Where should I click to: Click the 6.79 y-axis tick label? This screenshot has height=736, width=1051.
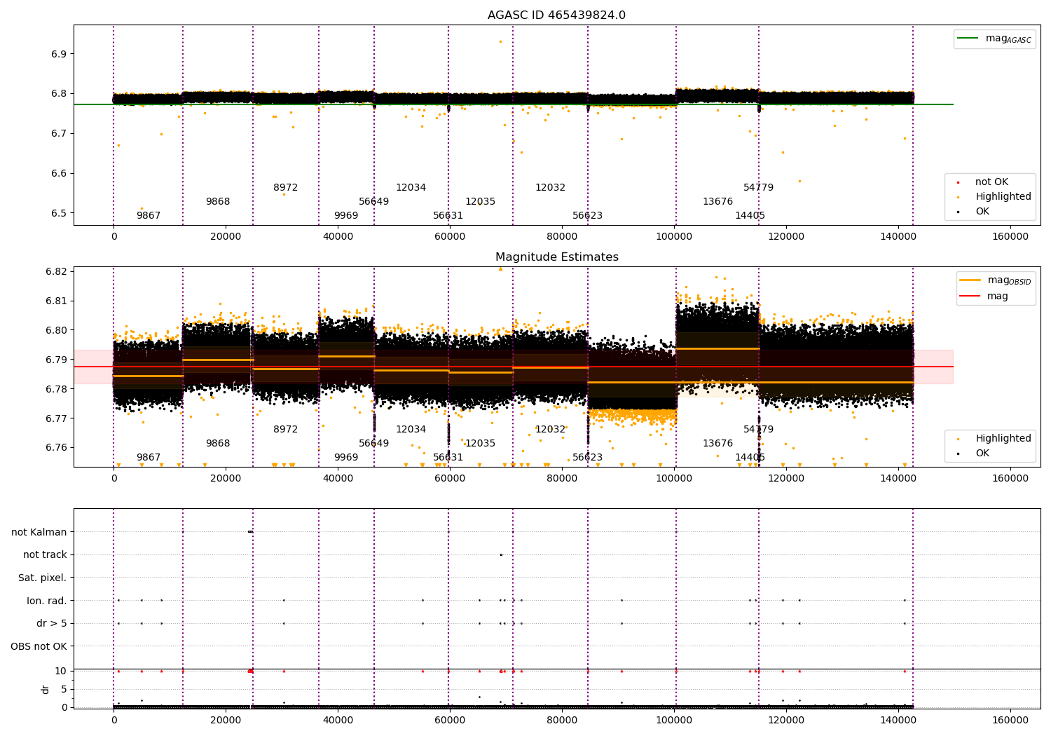[57, 360]
